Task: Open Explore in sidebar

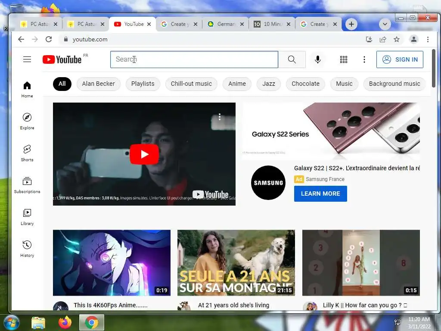Action: pos(27,121)
